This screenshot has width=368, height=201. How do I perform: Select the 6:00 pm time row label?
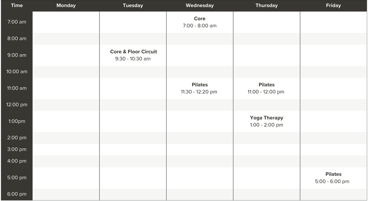[17, 194]
